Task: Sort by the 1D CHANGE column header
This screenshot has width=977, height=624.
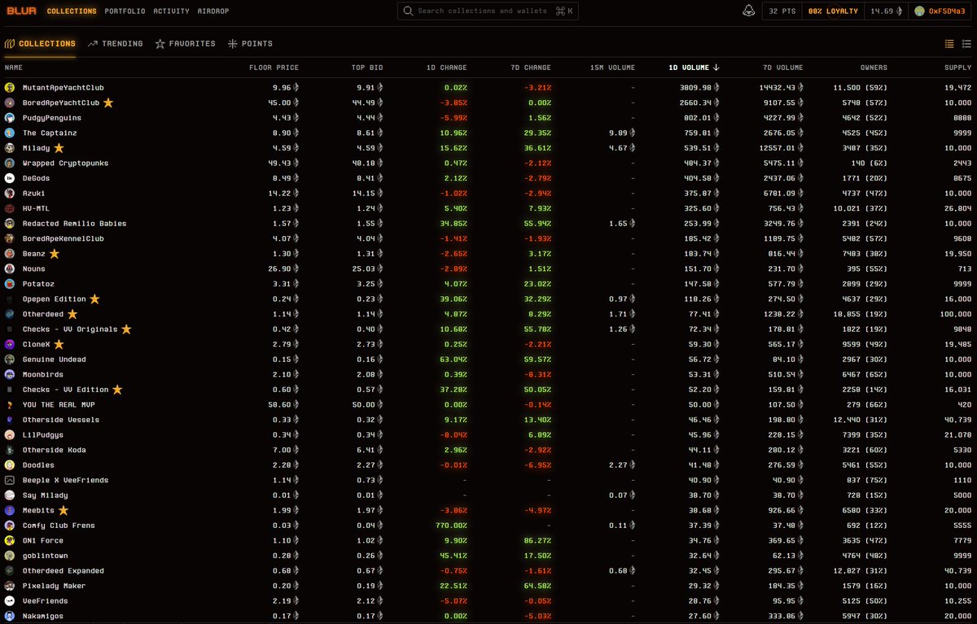Action: tap(447, 68)
